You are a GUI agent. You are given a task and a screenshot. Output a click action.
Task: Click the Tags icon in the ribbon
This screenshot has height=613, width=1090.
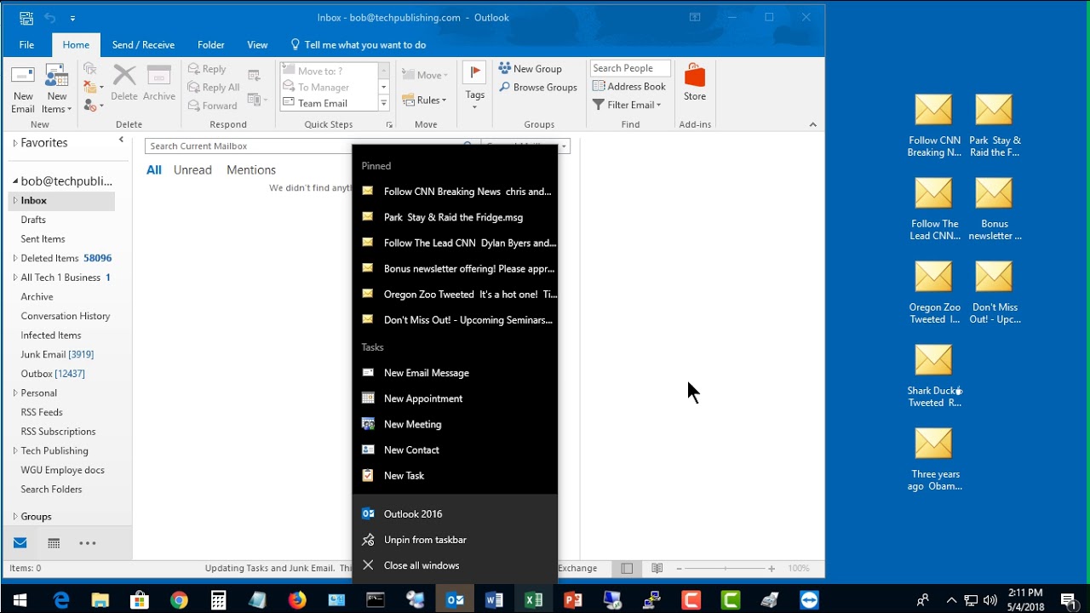[474, 85]
